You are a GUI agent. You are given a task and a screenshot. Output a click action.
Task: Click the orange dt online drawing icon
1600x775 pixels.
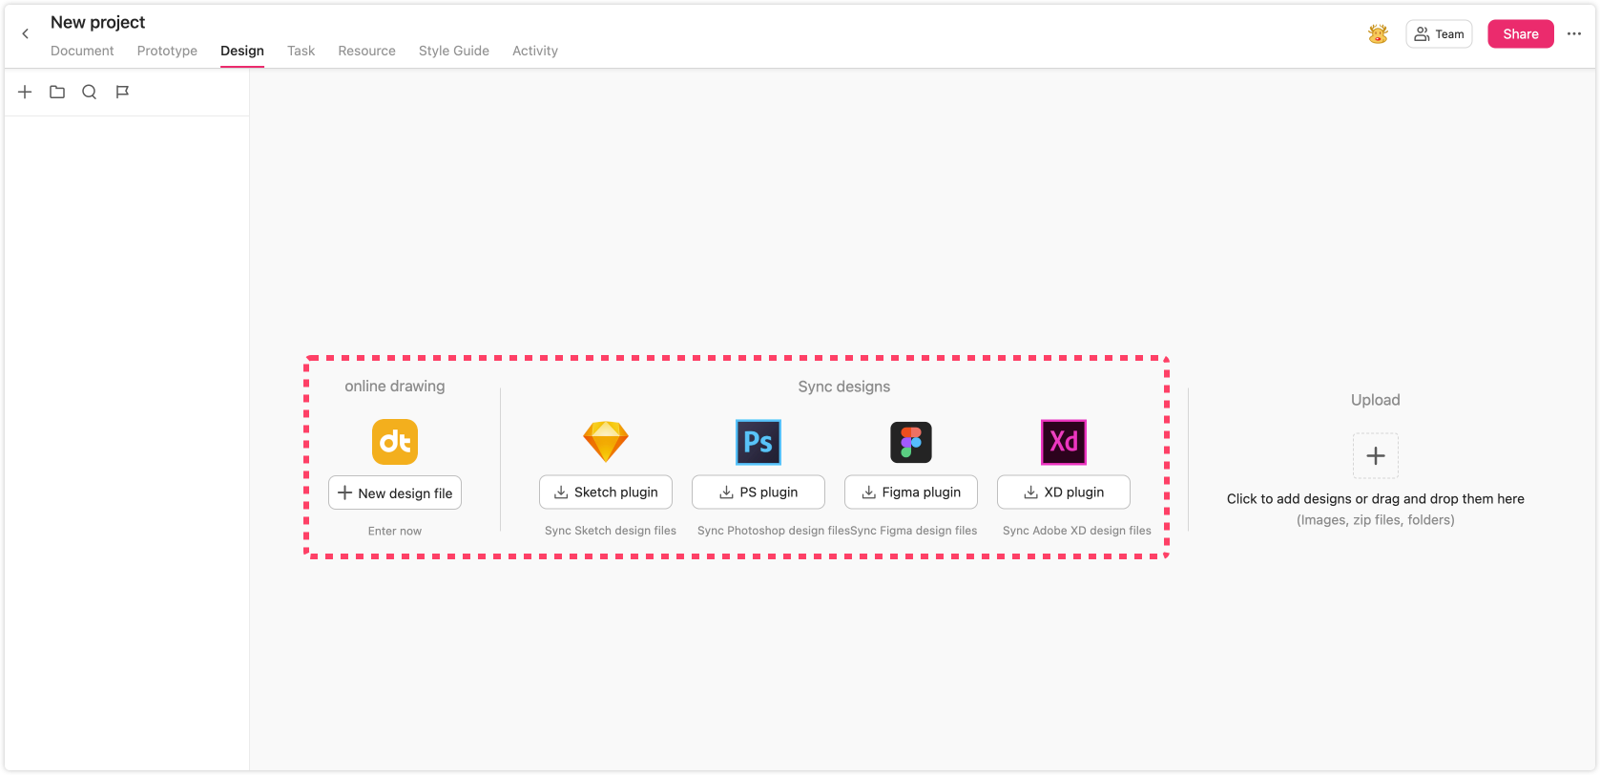coord(395,442)
